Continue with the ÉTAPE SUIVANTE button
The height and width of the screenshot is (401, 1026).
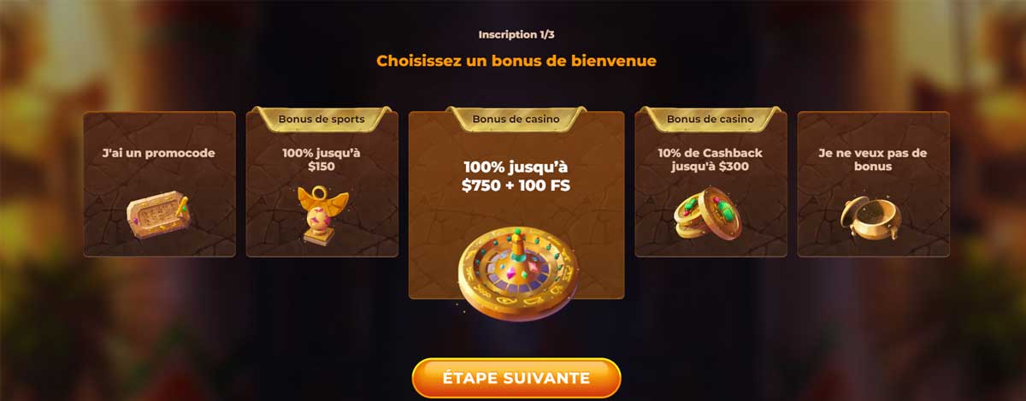[x=516, y=378]
